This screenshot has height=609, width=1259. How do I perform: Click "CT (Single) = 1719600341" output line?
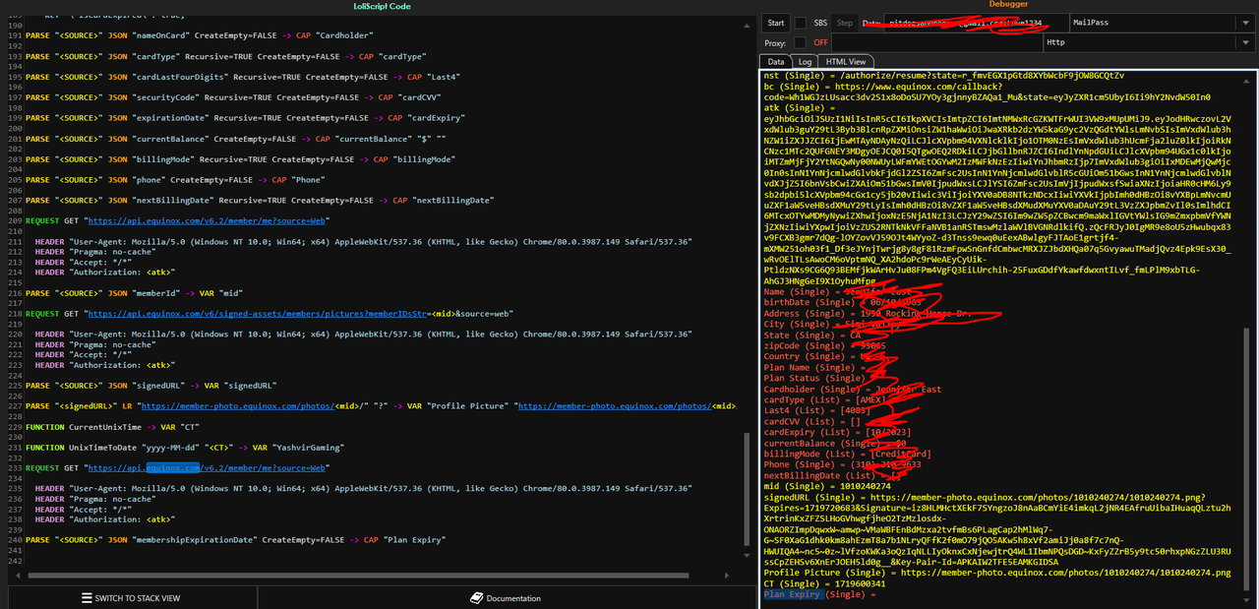[824, 583]
